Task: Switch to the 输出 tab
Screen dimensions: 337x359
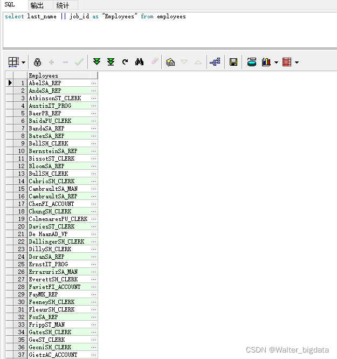Action: tap(37, 5)
